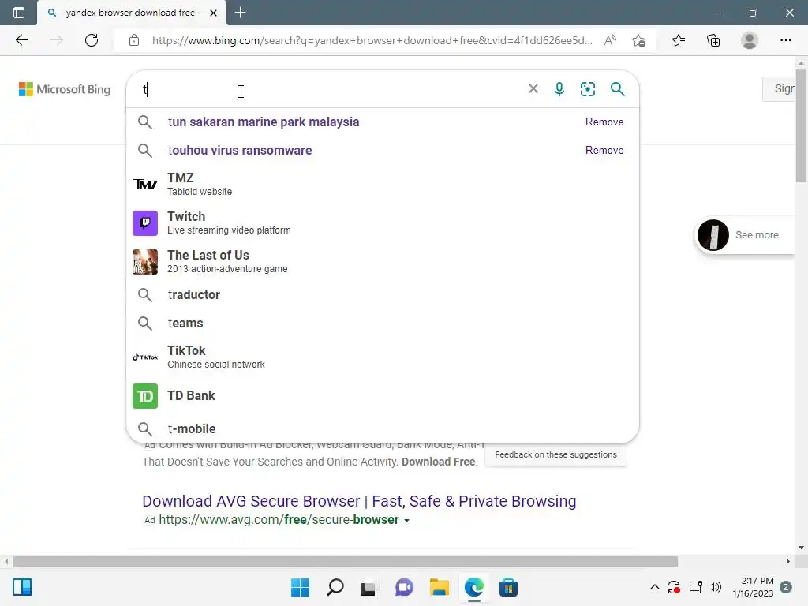808x606 pixels.
Task: Select the t-mobile suggestion
Action: (x=383, y=428)
